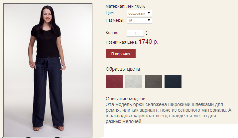Click the Образцы цвета heading

123,69
